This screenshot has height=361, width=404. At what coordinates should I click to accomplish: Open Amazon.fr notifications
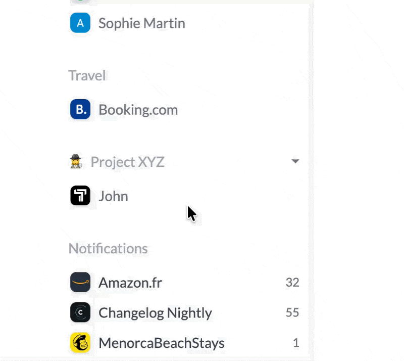pos(130,282)
